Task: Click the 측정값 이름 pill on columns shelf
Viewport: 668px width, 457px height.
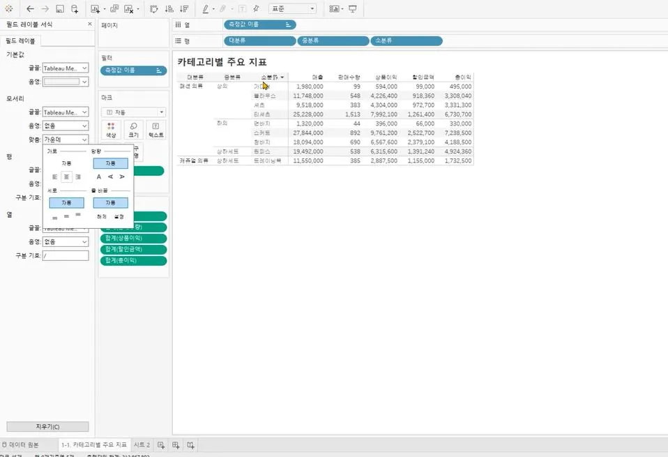Action: coord(260,24)
